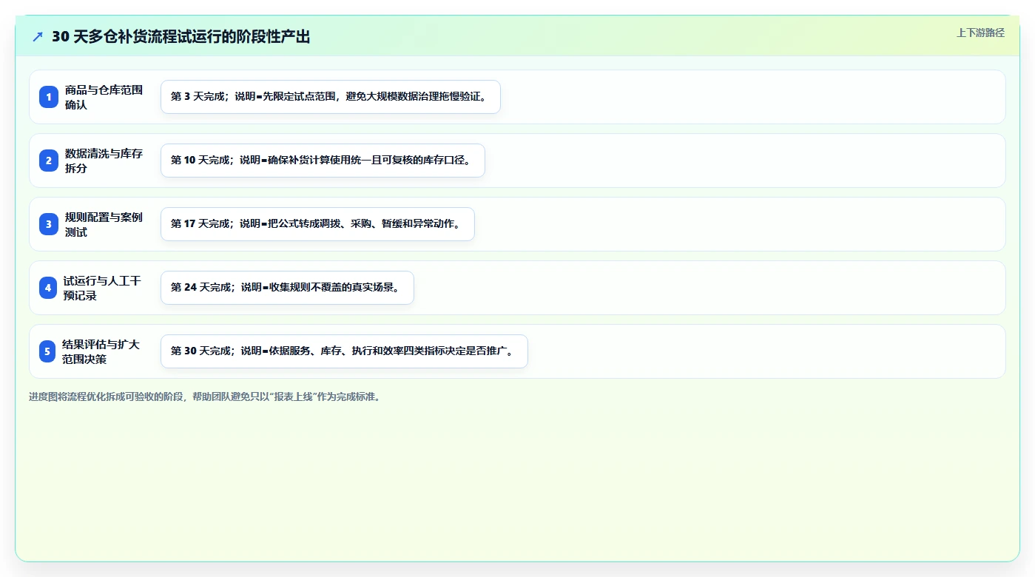Click the 结果评估与扩大范围决策 step label
The height and width of the screenshot is (577, 1035).
pos(101,351)
